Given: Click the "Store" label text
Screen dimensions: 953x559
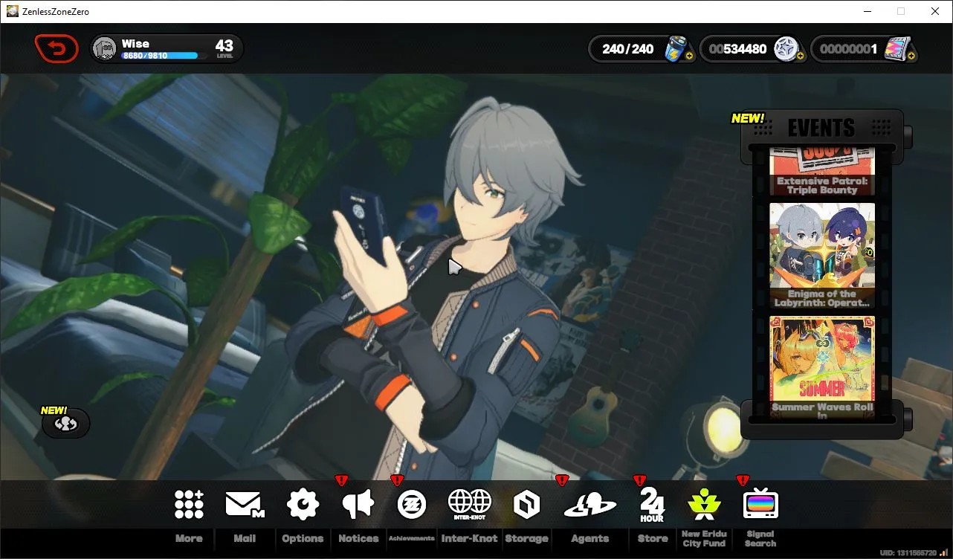Looking at the screenshot, I should click(x=653, y=538).
